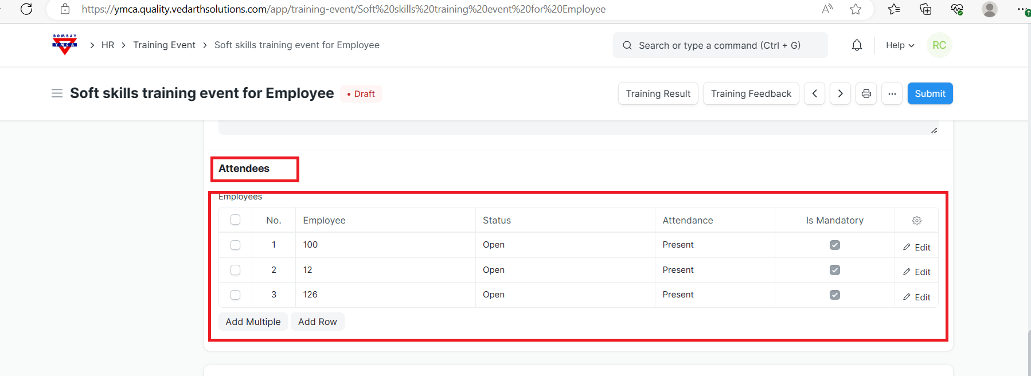Viewport: 1031px width, 376px height.
Task: Toggle the sidebar hamburger icon
Action: coord(57,93)
